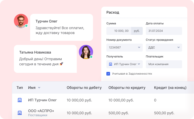Click the green online status dot on Олег's avatar
The width and height of the screenshot is (194, 119).
(26, 26)
